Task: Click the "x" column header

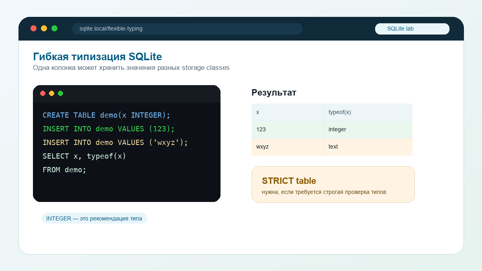Action: 288,112
